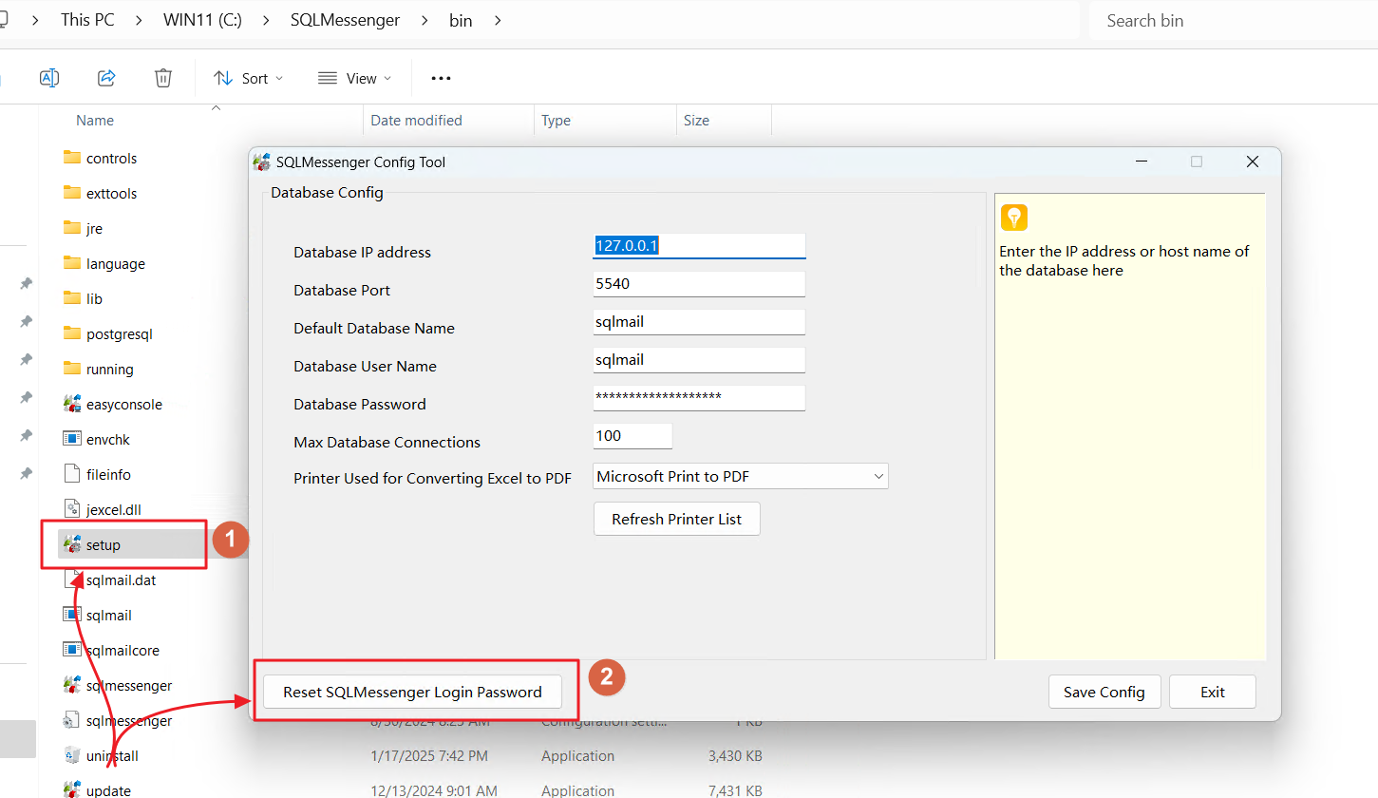Select the envchk application file
The height and width of the screenshot is (798, 1378).
click(x=106, y=440)
